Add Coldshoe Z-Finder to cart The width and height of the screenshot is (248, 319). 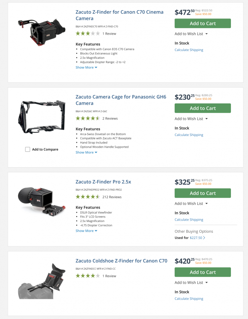click(203, 272)
